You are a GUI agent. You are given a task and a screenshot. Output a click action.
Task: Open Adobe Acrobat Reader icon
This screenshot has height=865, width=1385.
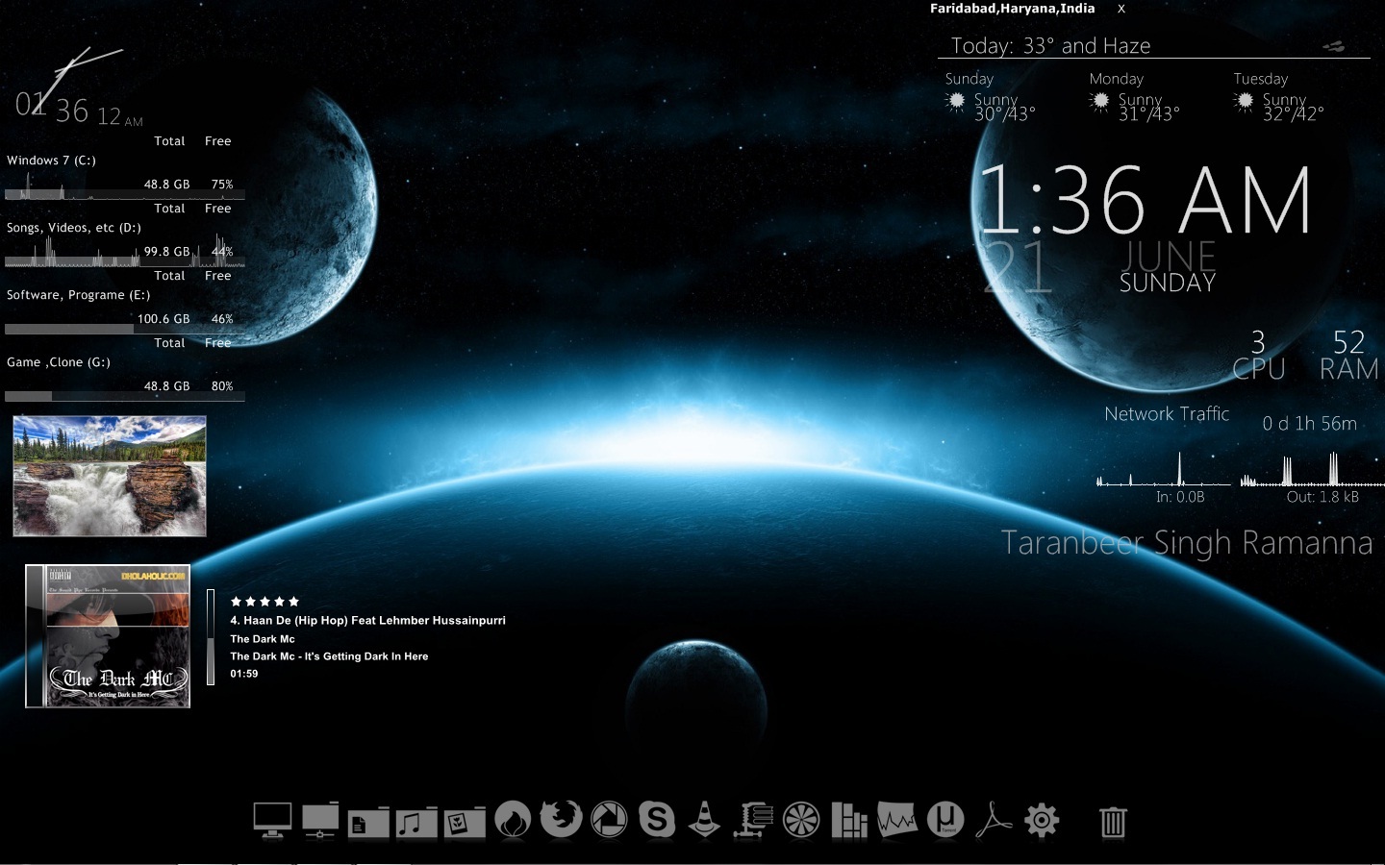(x=994, y=820)
